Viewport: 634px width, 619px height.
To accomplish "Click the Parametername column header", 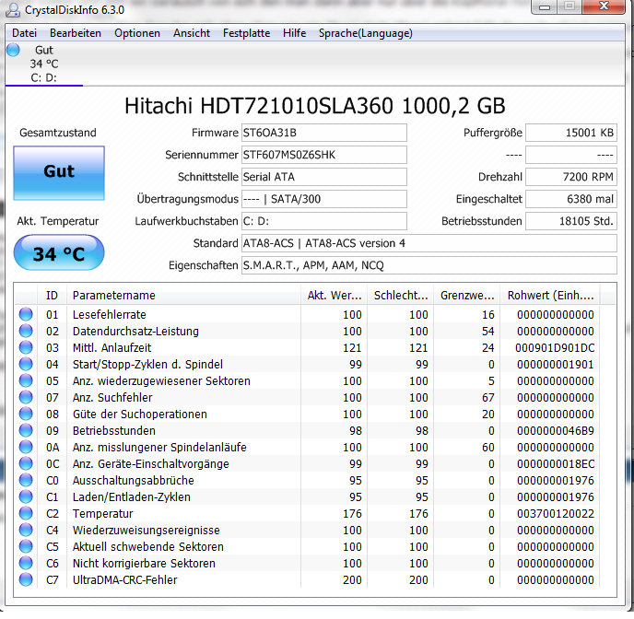I will 183,296.
